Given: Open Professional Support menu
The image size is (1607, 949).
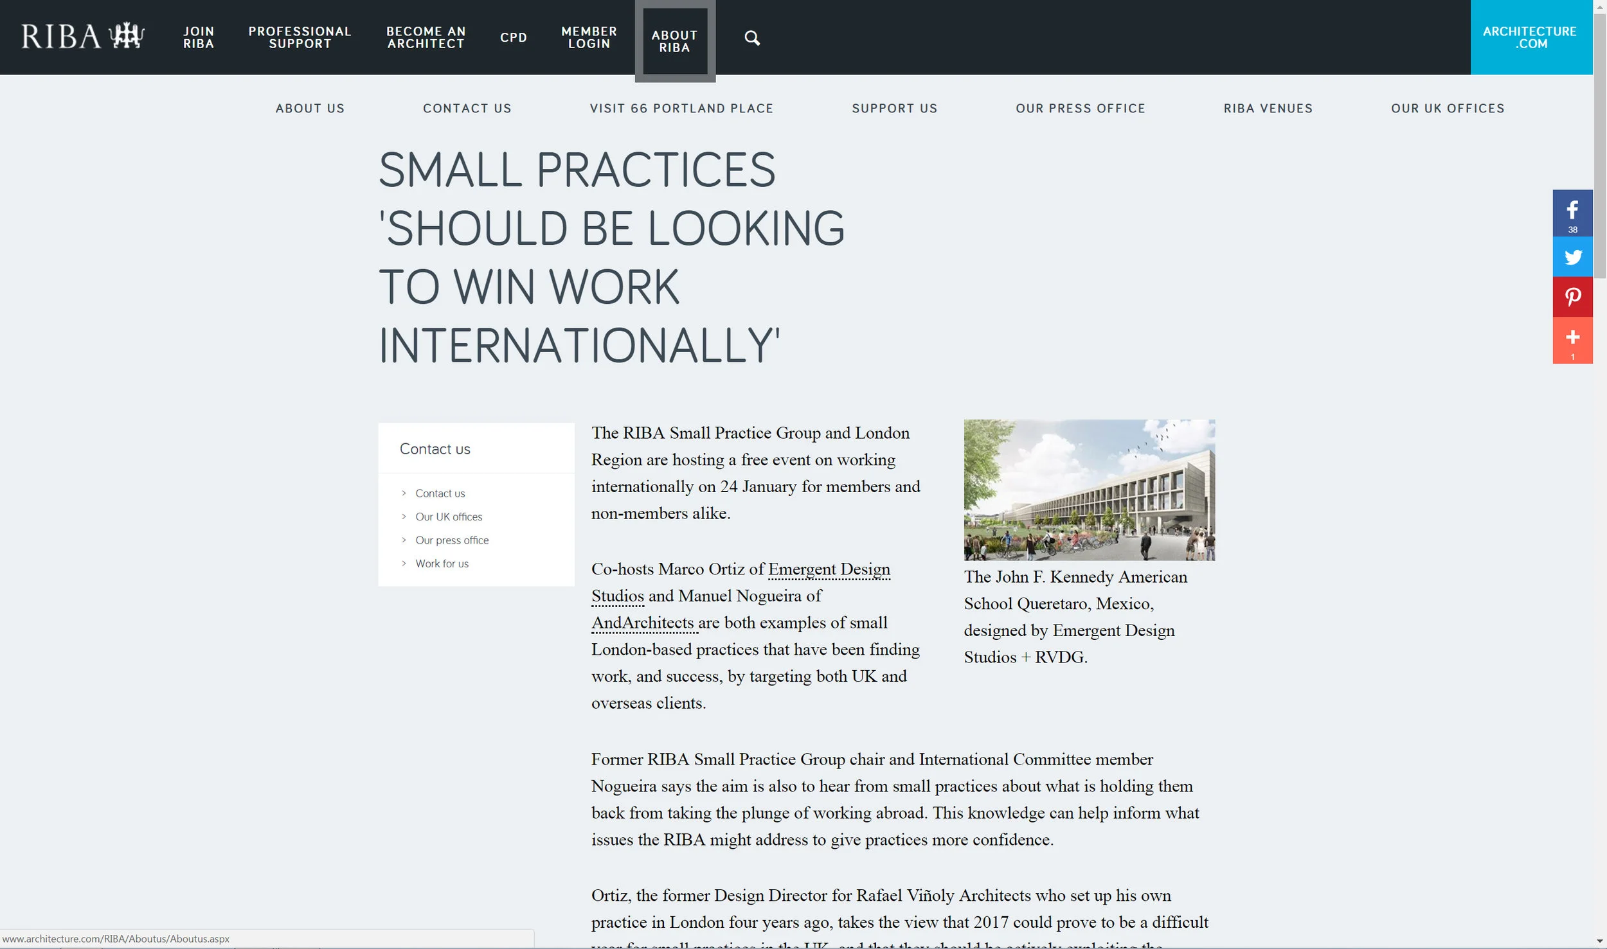Looking at the screenshot, I should click(x=300, y=37).
